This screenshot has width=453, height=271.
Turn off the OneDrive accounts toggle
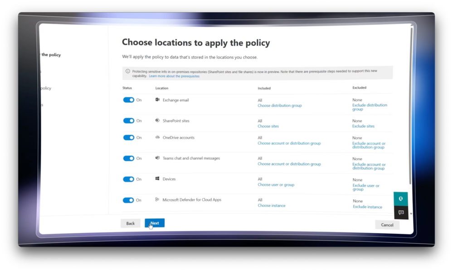pos(129,138)
